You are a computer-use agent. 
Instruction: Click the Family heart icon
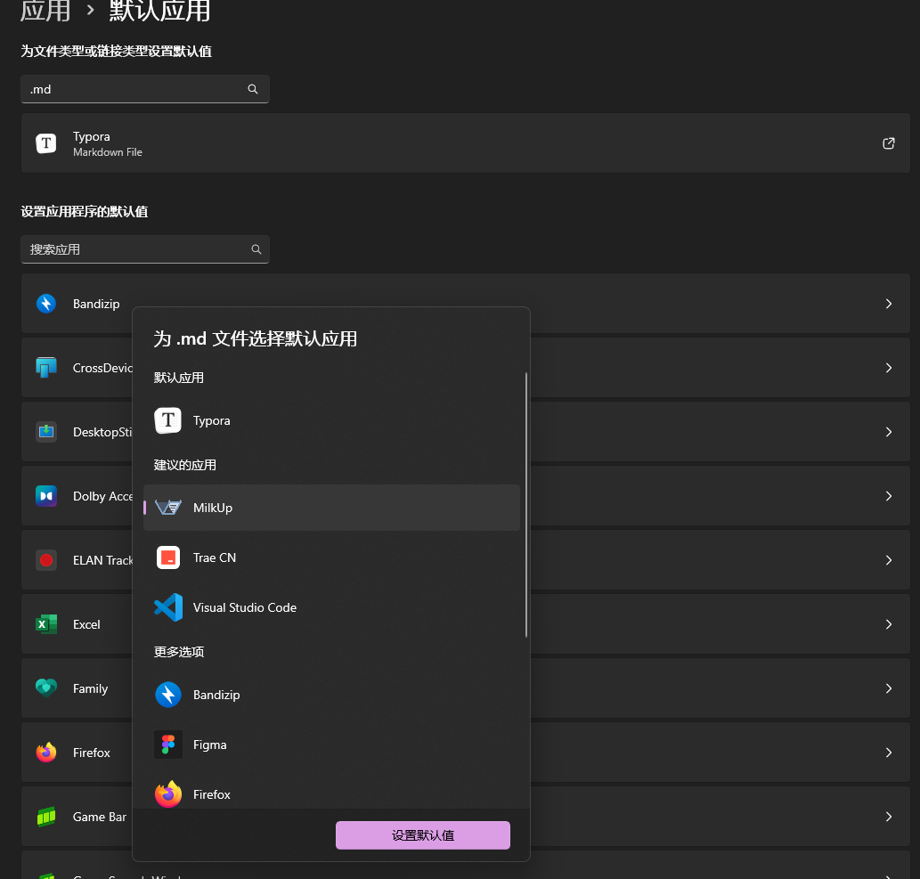pyautogui.click(x=46, y=688)
